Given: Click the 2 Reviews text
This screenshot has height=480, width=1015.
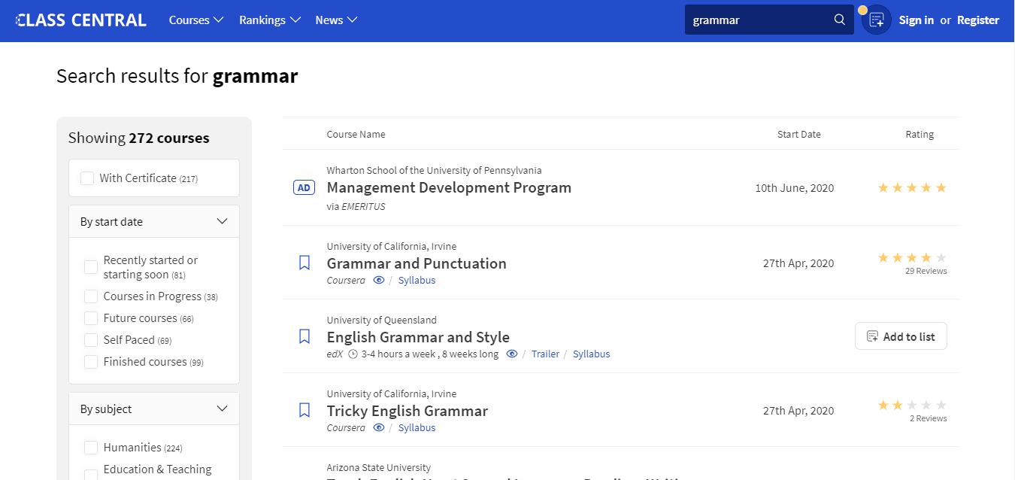Looking at the screenshot, I should point(928,418).
